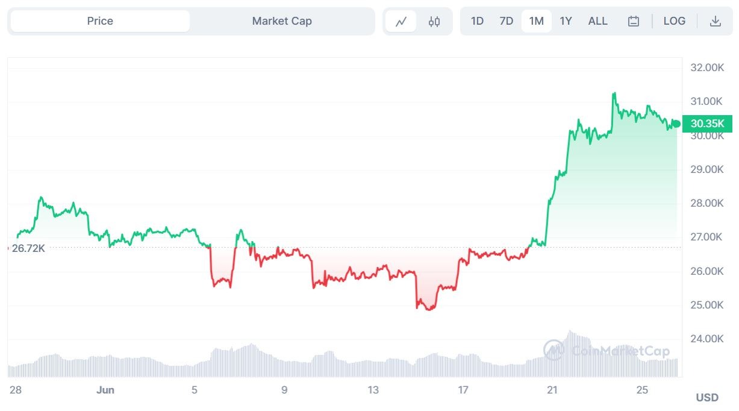
Task: Switch to candlestick chart view
Action: (434, 22)
